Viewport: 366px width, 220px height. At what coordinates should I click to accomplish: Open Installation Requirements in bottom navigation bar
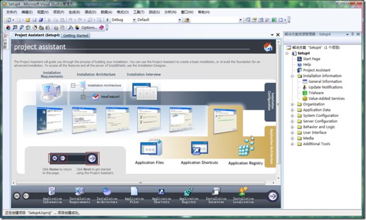79,195
